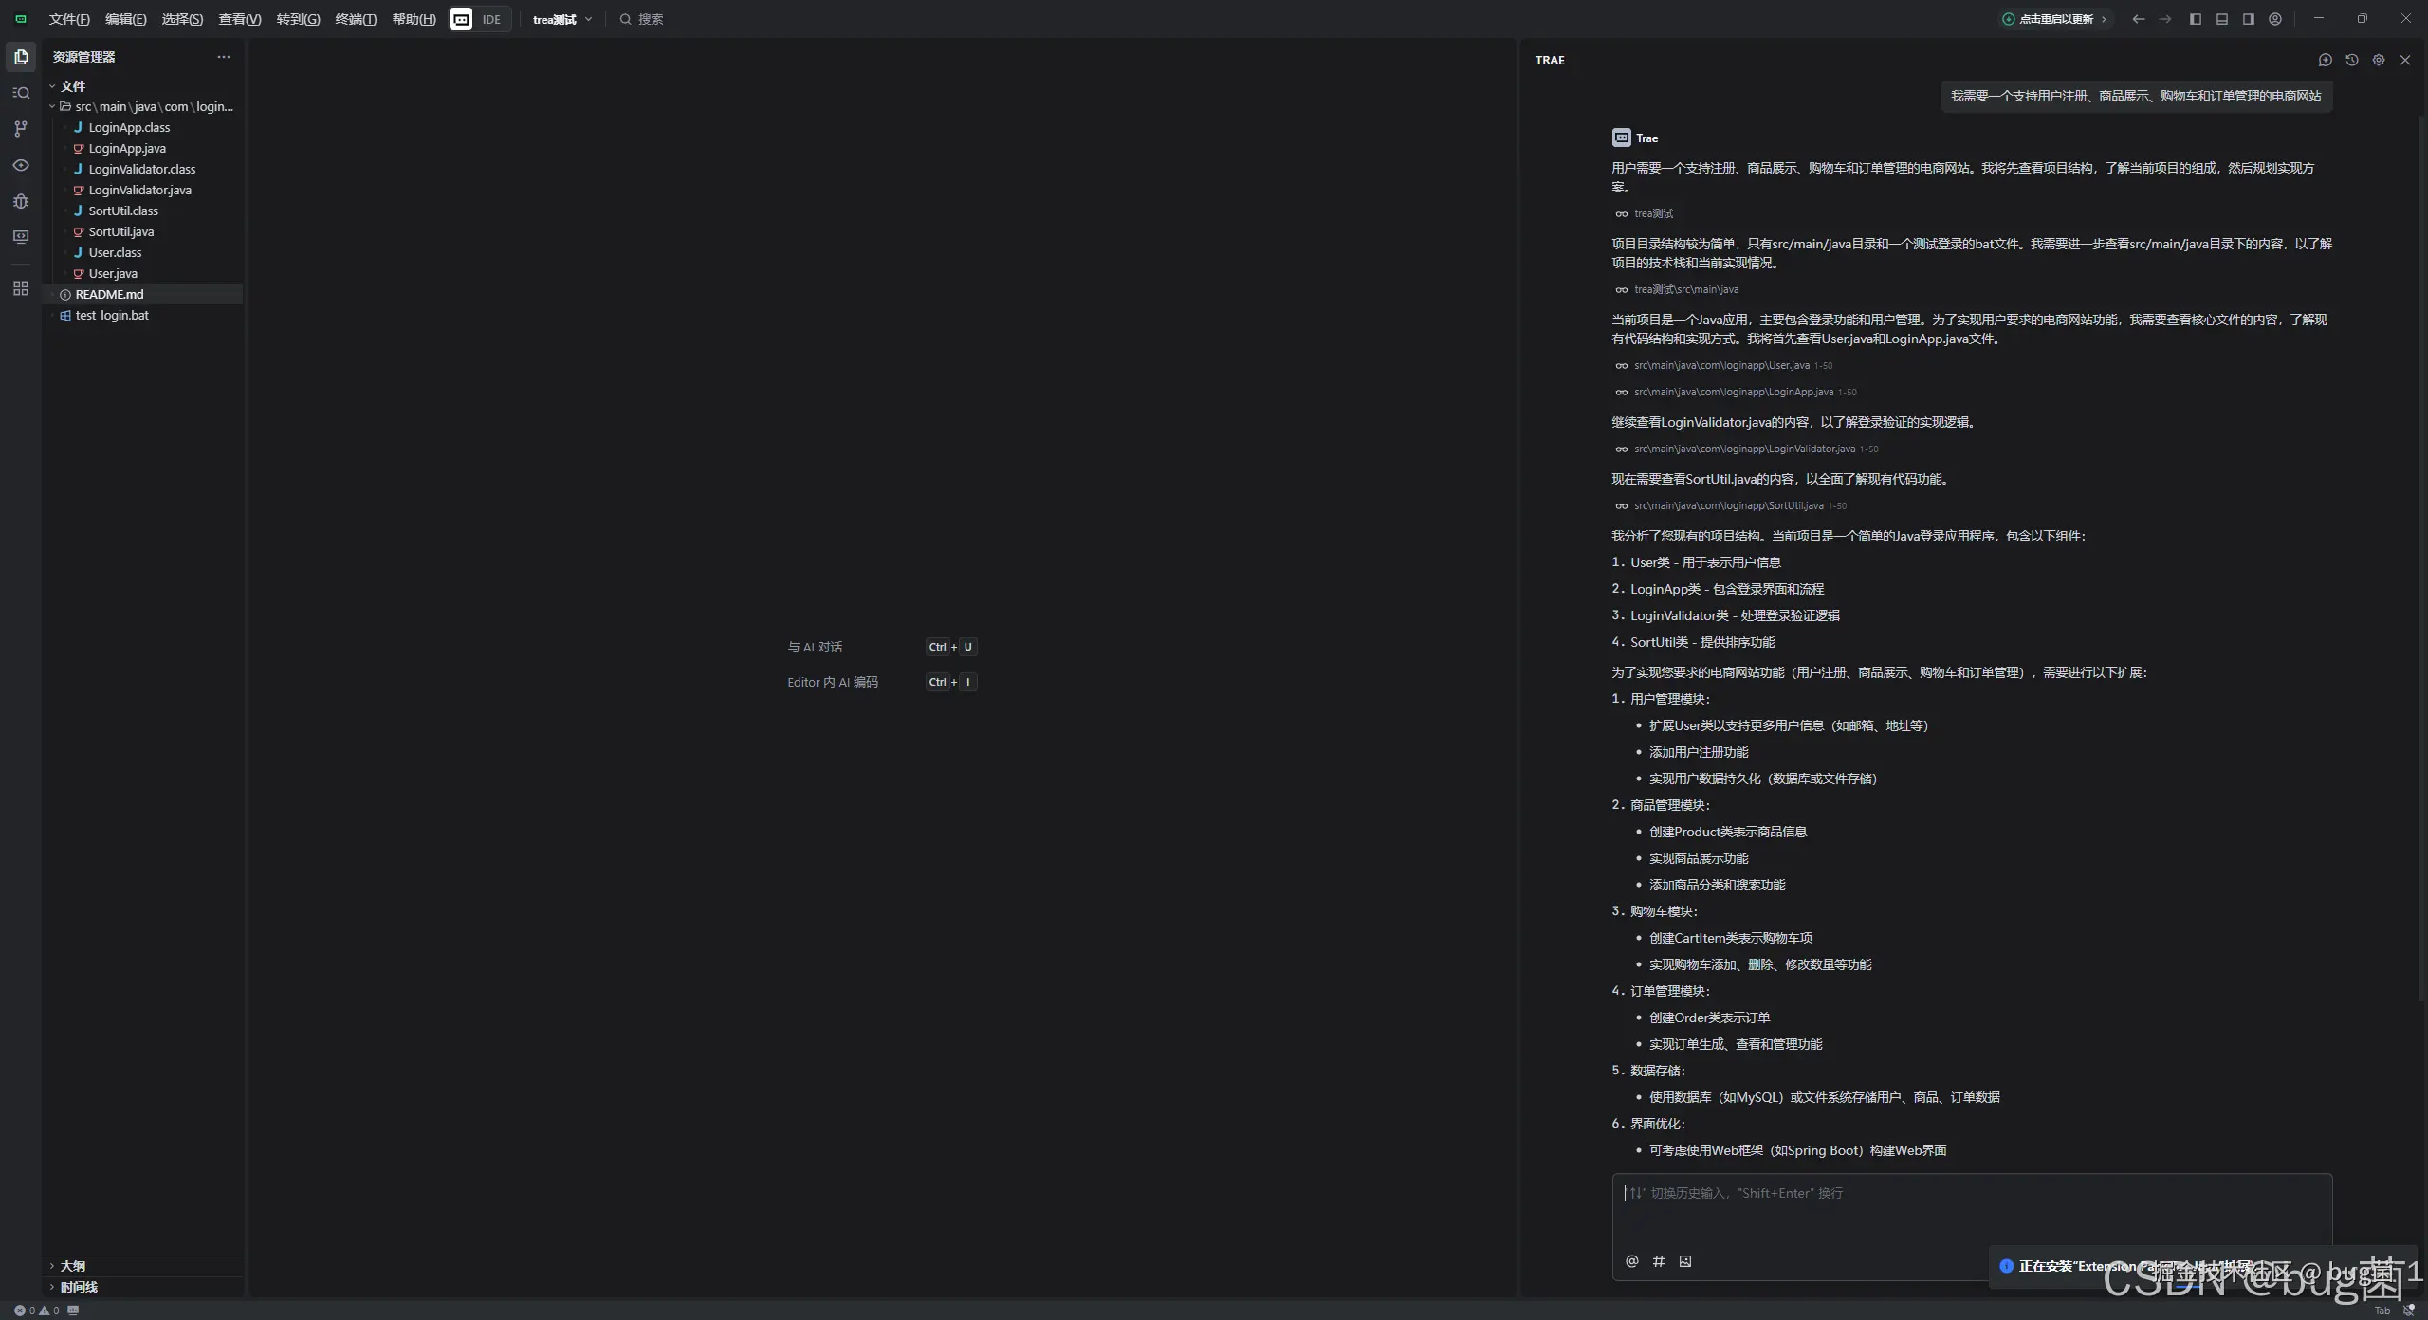Open the source control sidebar icon
The image size is (2428, 1320).
(21, 129)
